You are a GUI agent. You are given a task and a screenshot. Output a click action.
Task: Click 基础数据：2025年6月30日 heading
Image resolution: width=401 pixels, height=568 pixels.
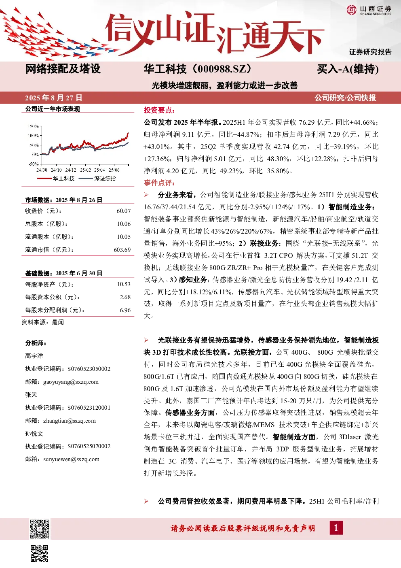coord(64,273)
